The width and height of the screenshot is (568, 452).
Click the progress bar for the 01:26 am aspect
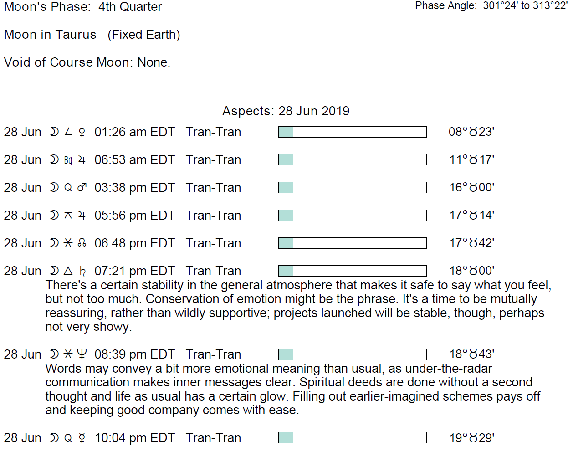pos(352,132)
